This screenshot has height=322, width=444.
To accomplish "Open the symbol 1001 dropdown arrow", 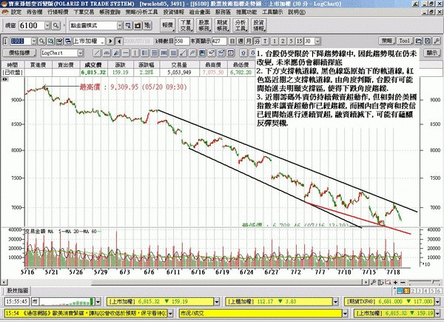I will click(34, 41).
